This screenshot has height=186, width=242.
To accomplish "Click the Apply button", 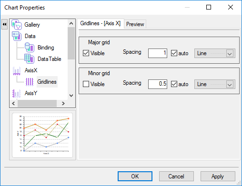I will tap(218, 176).
